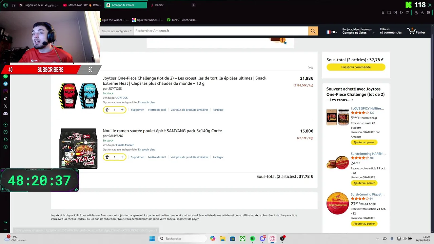The image size is (434, 244).
Task: Click the taskbar Rechercher search box
Action: click(182, 239)
